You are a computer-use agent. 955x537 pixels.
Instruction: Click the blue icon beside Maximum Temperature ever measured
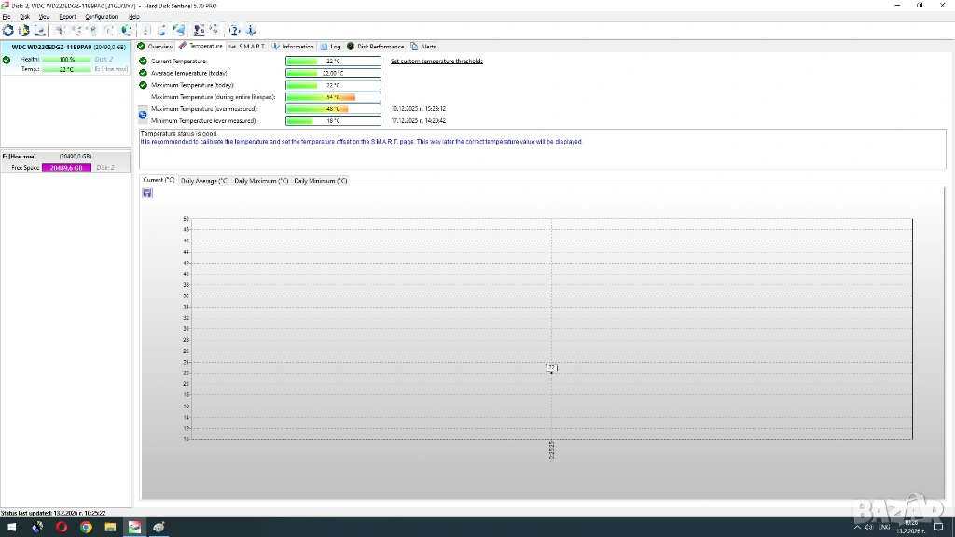[143, 115]
